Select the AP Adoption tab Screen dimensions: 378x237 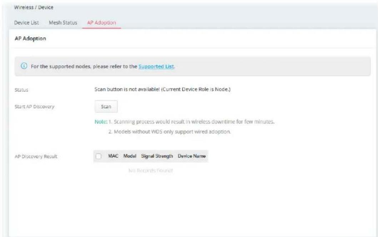[x=101, y=22]
